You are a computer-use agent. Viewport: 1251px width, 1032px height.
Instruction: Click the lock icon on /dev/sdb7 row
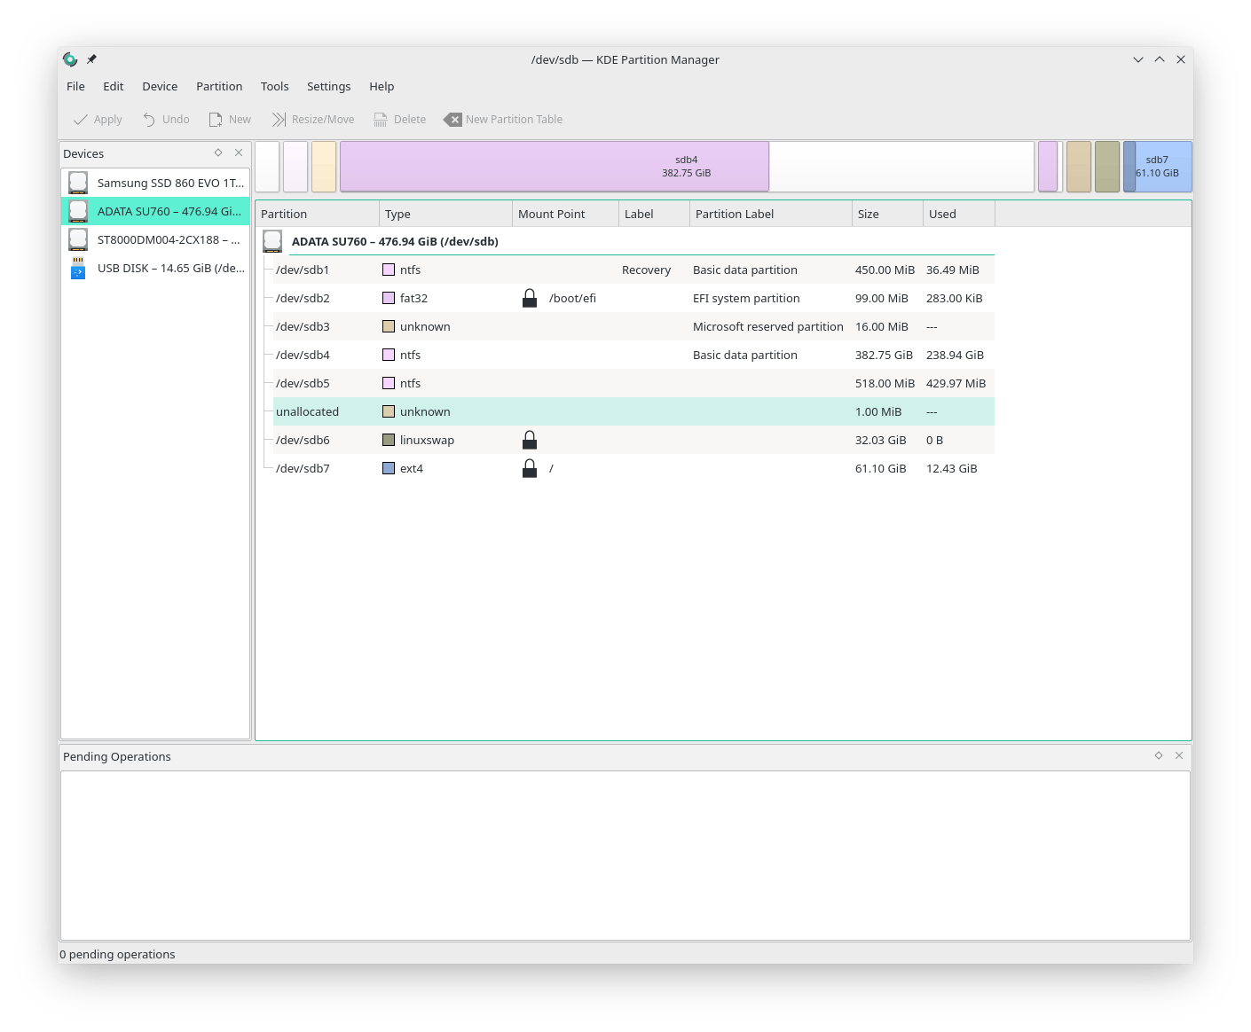click(x=530, y=468)
